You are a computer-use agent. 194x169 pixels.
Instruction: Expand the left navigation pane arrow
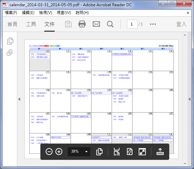point(19,99)
